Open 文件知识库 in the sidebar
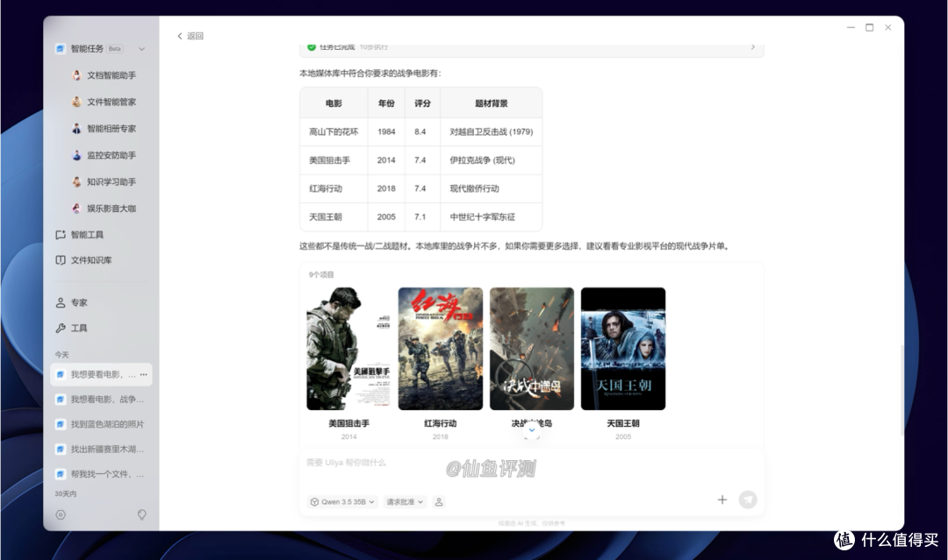948x560 pixels. (83, 260)
